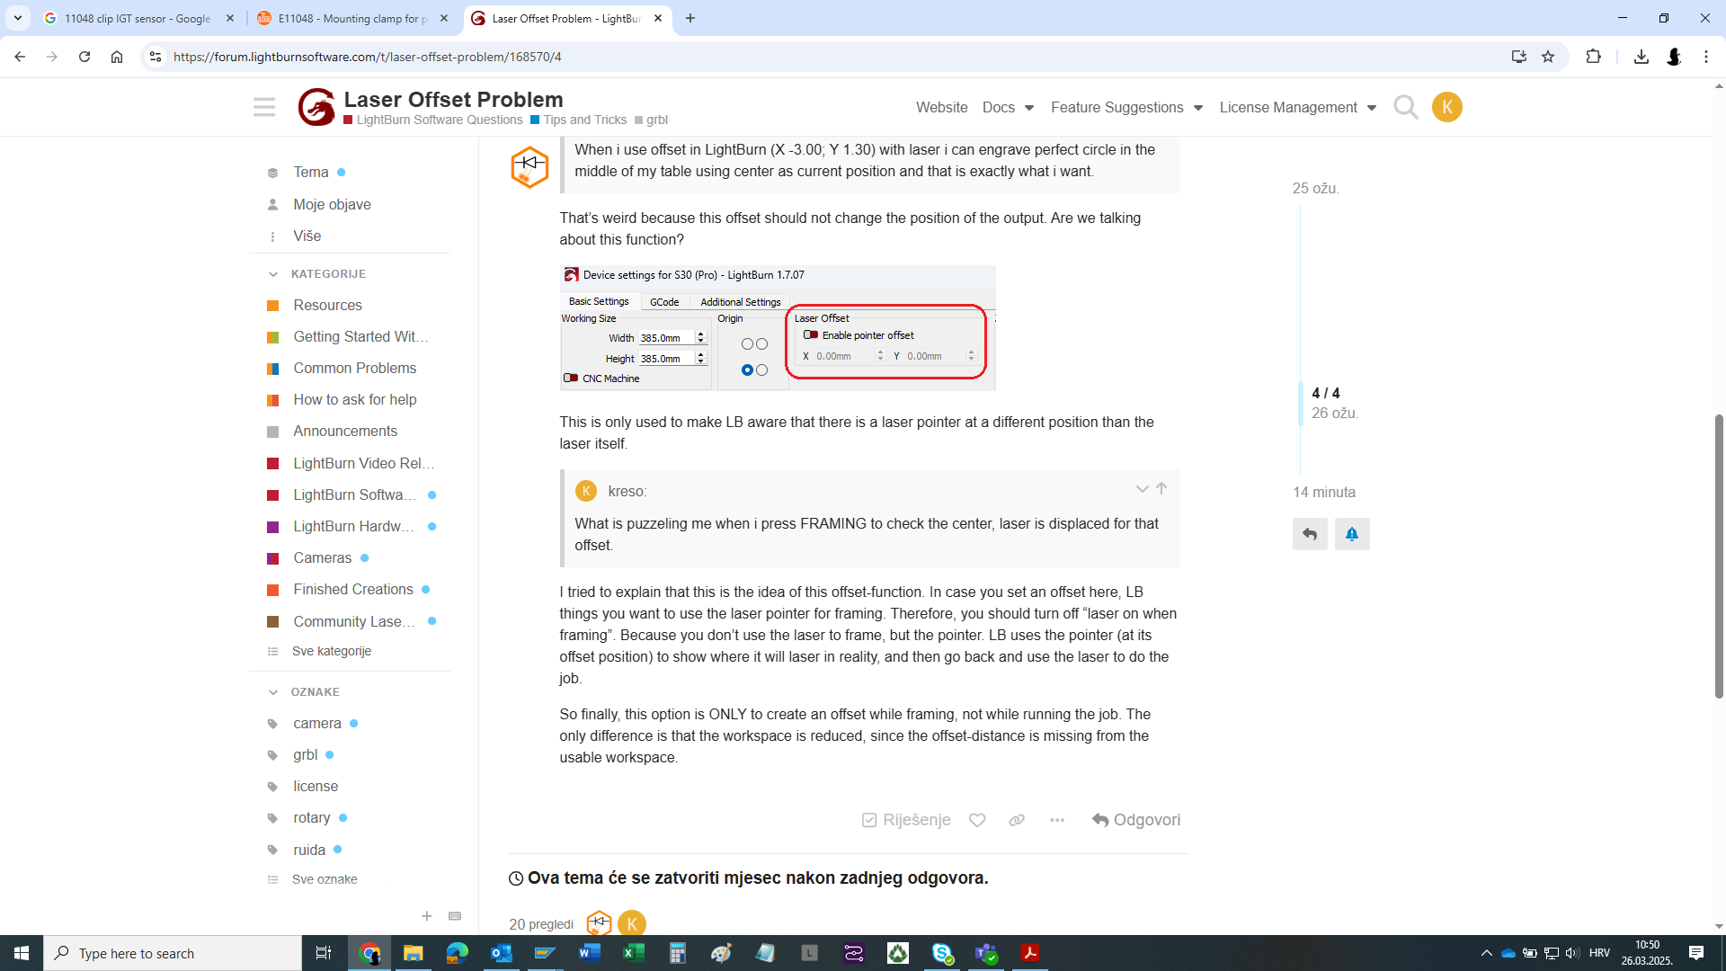Click the notification bell in timeline panel
1726x971 pixels.
[x=1352, y=534]
